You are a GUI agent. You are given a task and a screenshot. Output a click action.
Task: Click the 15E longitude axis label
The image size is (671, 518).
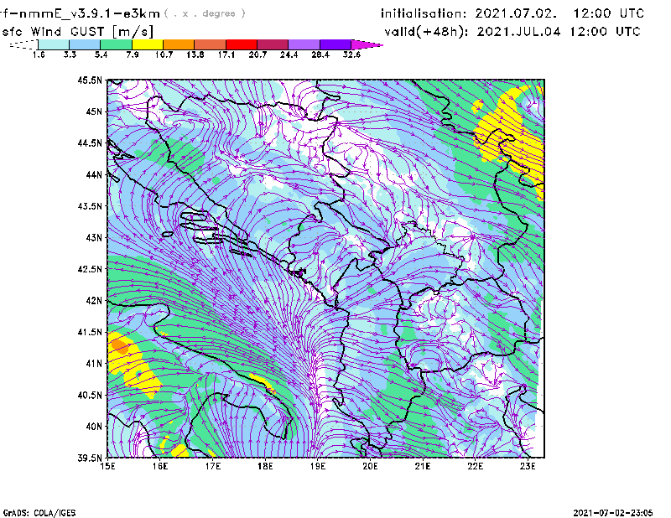(108, 466)
